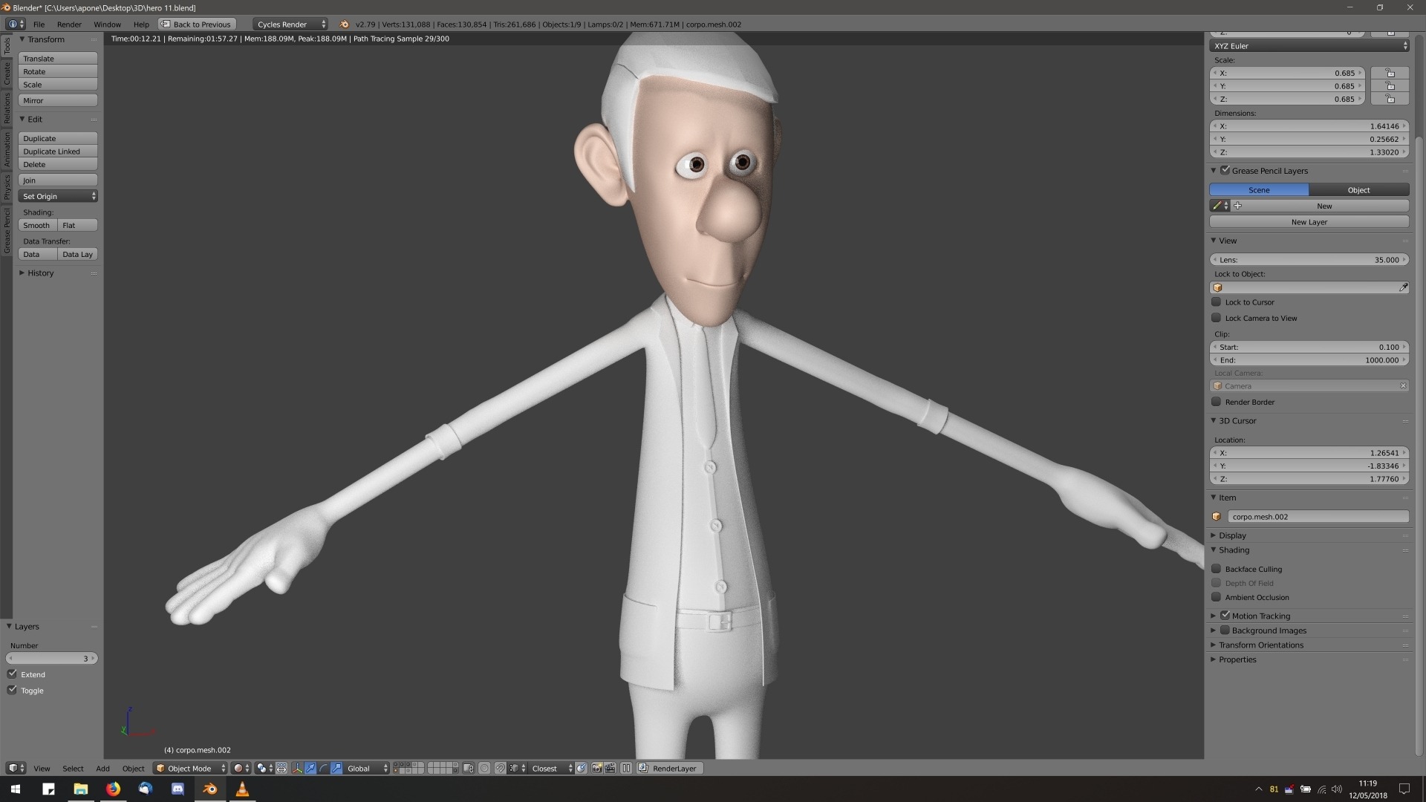The height and width of the screenshot is (802, 1426).
Task: Enable Backface Culling checkbox
Action: [1217, 569]
